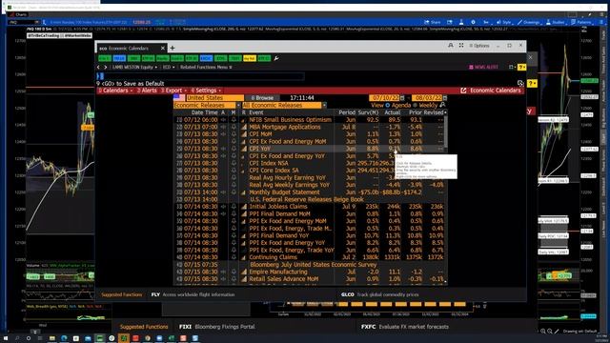Edit the end date 08/03/22 field
Image resolution: width=610 pixels, height=343 pixels.
pos(427,98)
